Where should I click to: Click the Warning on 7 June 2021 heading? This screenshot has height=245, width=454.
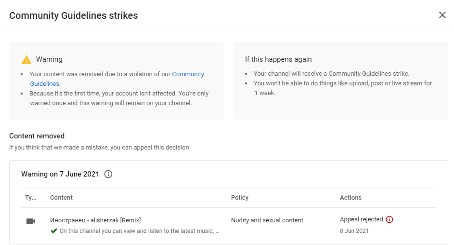click(60, 174)
